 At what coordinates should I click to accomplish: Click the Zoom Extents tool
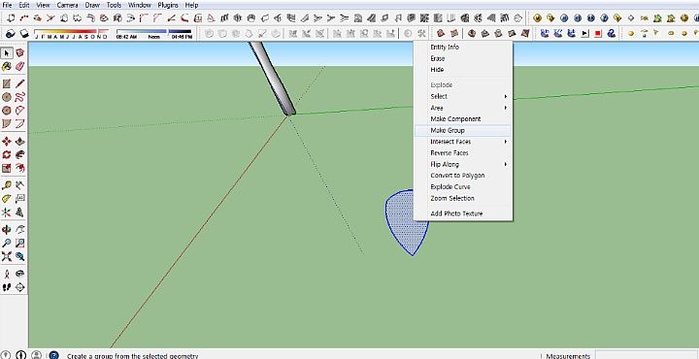point(7,256)
